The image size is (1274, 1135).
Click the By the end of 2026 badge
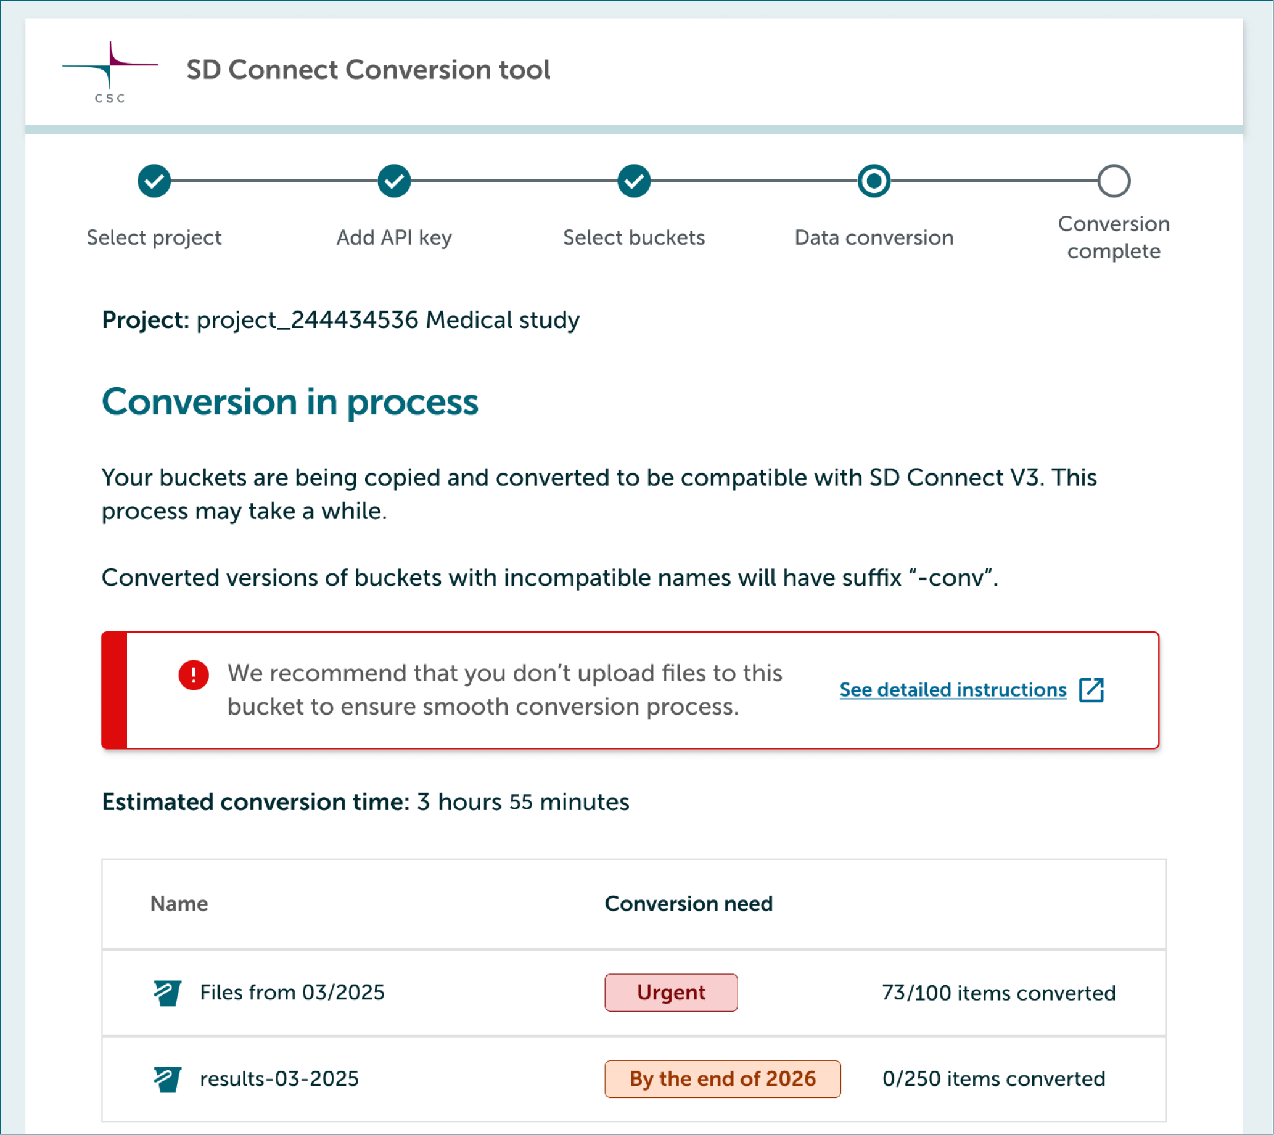(x=723, y=1078)
